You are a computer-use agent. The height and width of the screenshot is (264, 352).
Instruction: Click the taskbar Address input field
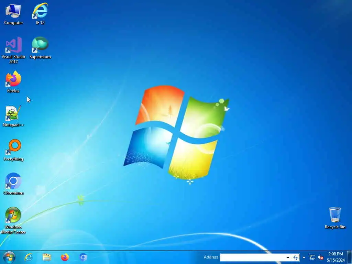pos(252,257)
